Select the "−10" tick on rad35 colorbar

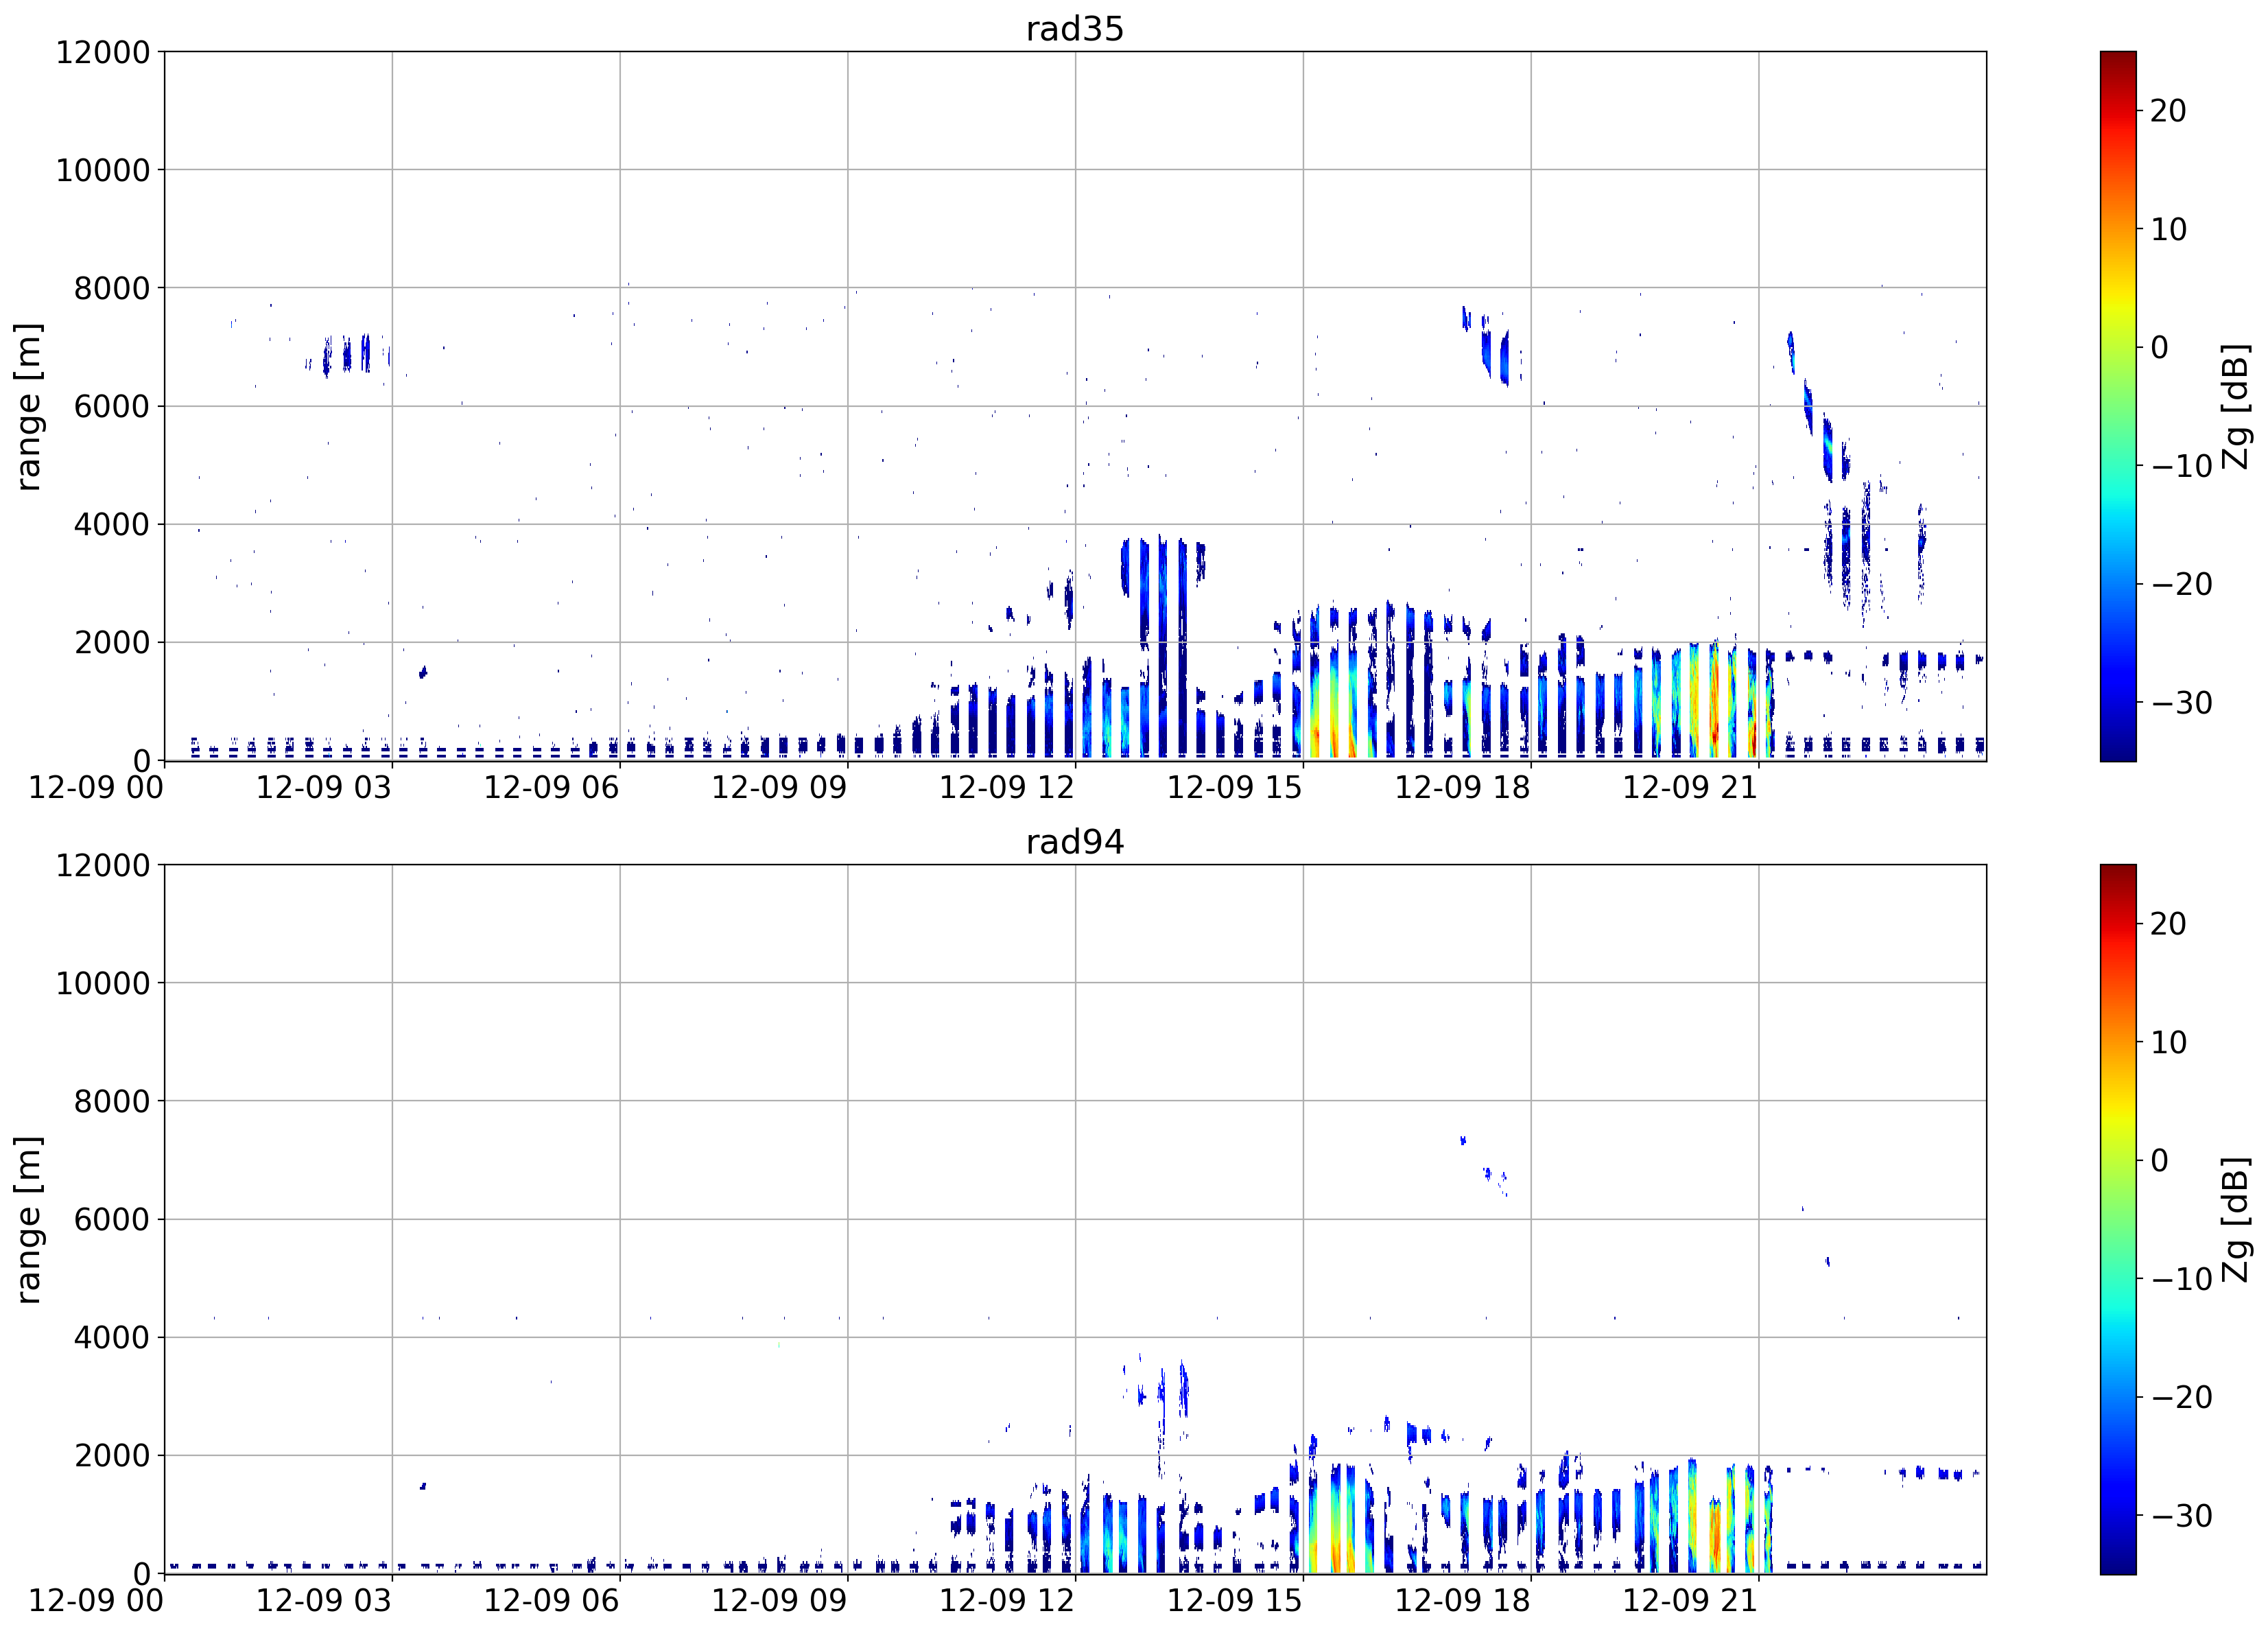click(x=2181, y=466)
